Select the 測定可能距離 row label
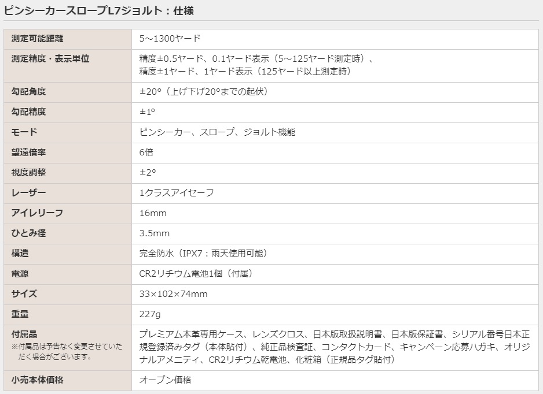Image resolution: width=543 pixels, height=394 pixels. pos(37,38)
